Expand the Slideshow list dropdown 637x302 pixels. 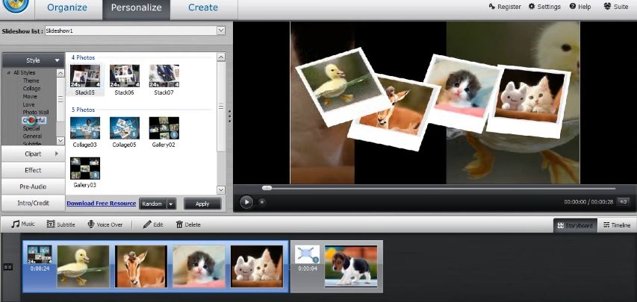(220, 31)
